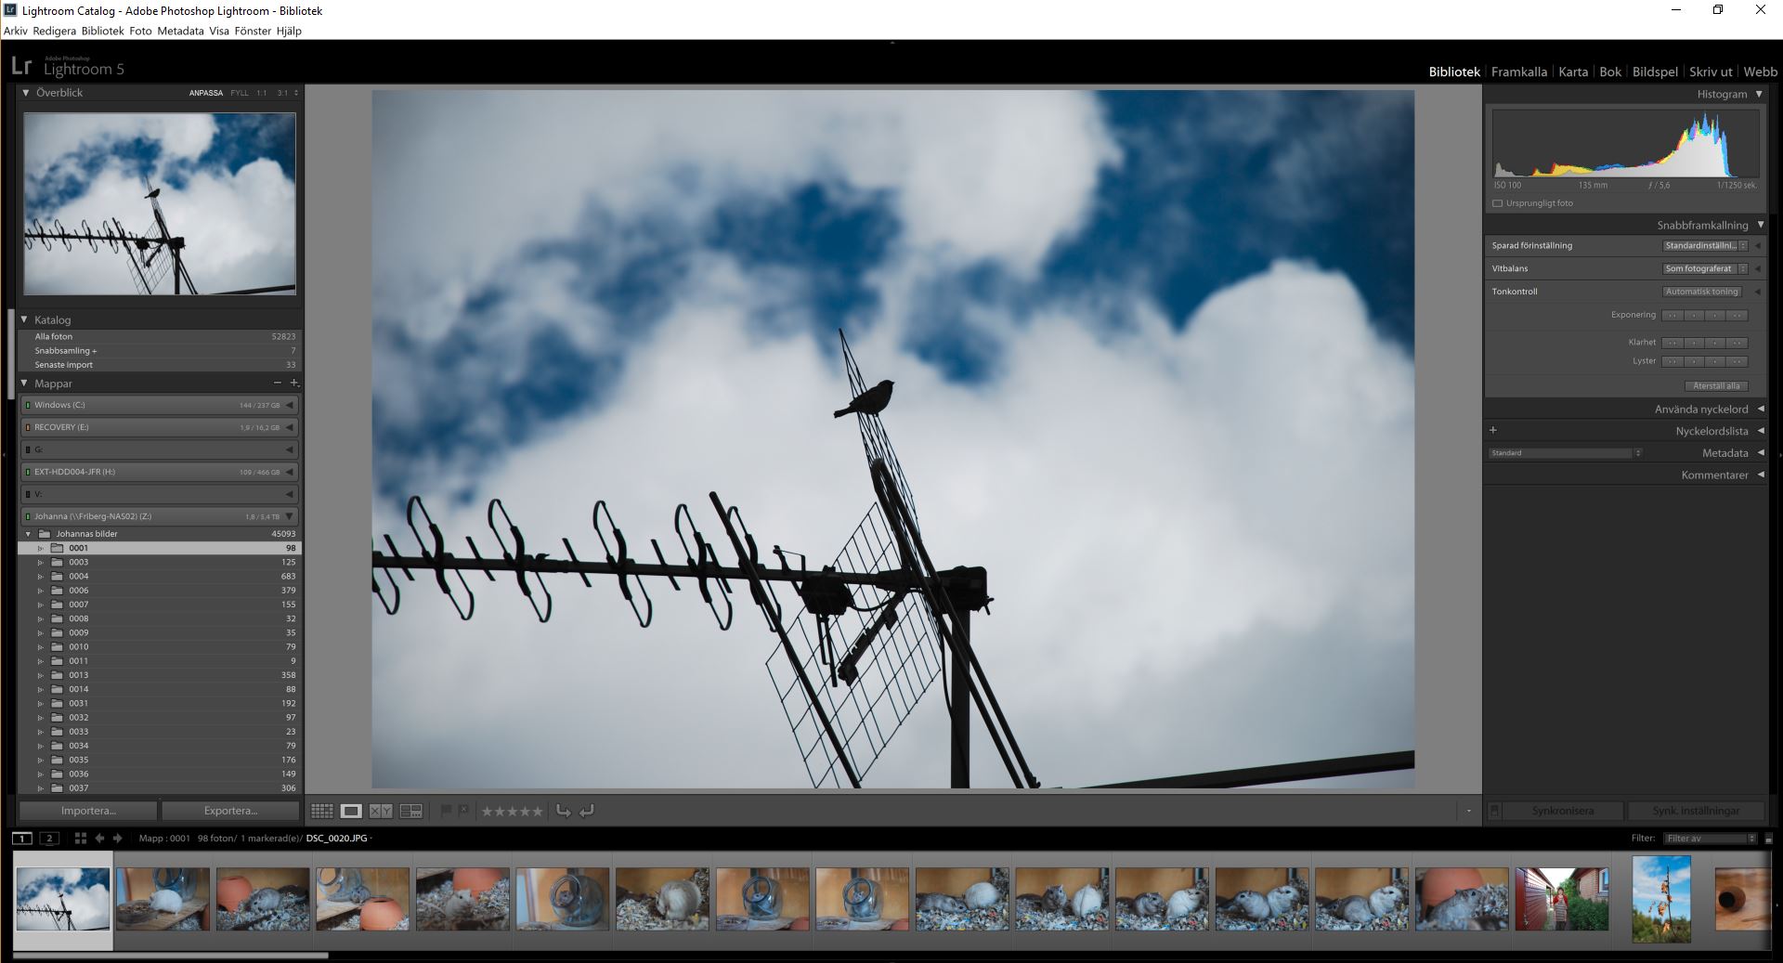This screenshot has height=963, width=1783.
Task: Rotate the photo counterclockwise
Action: [565, 811]
